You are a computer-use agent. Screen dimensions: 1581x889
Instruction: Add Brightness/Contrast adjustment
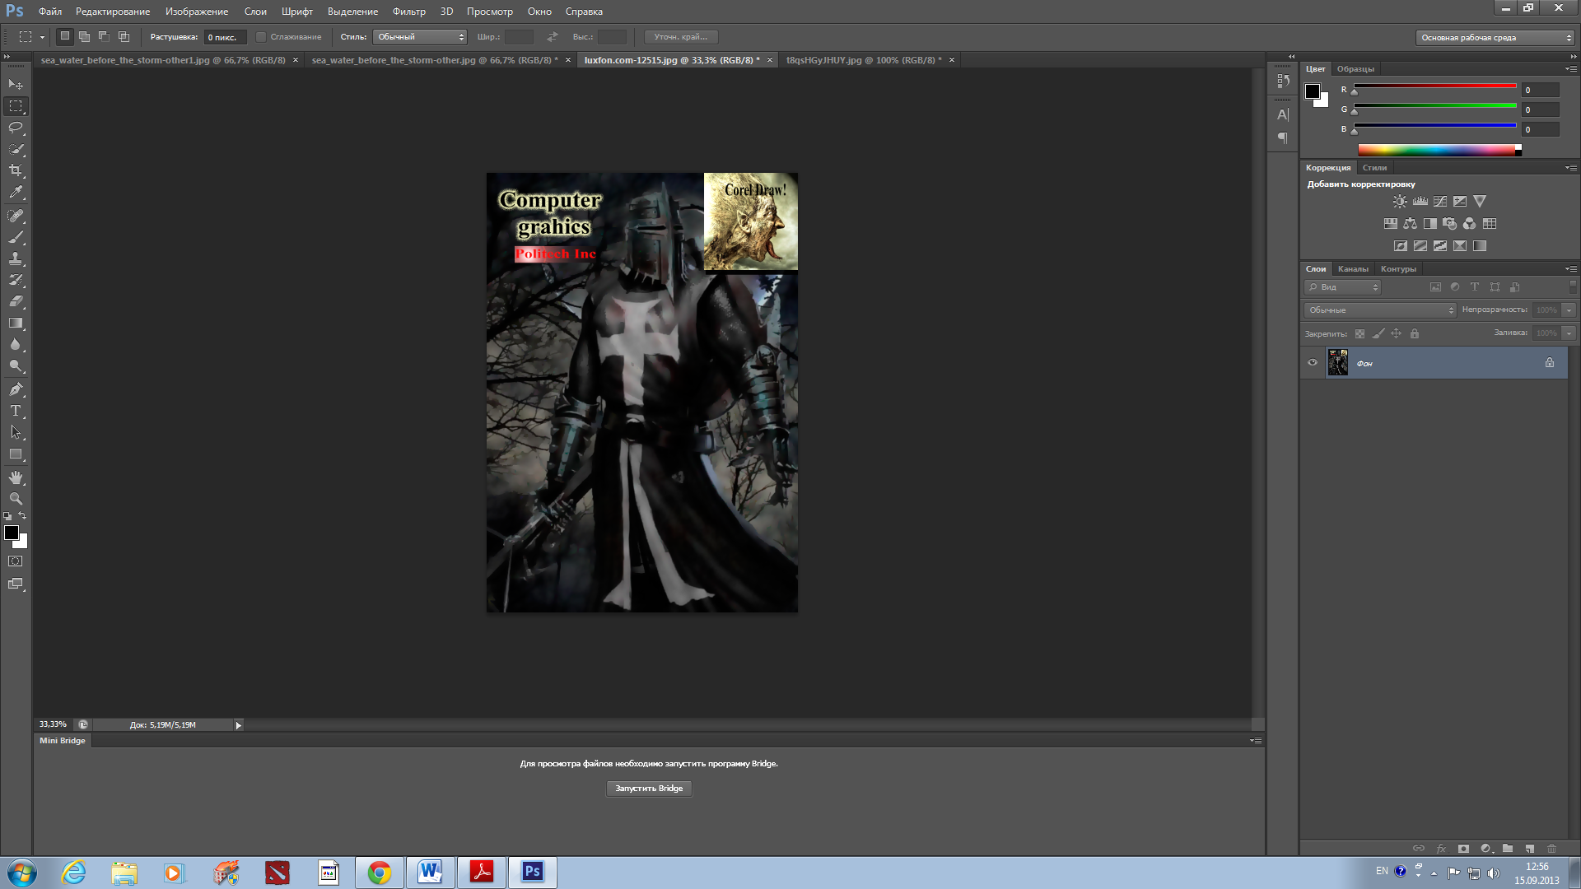point(1400,201)
